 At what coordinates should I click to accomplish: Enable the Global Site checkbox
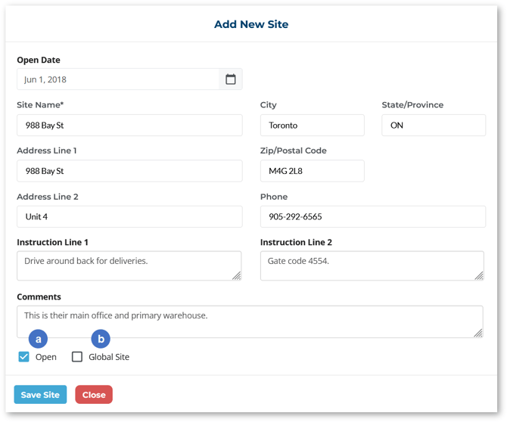[77, 357]
